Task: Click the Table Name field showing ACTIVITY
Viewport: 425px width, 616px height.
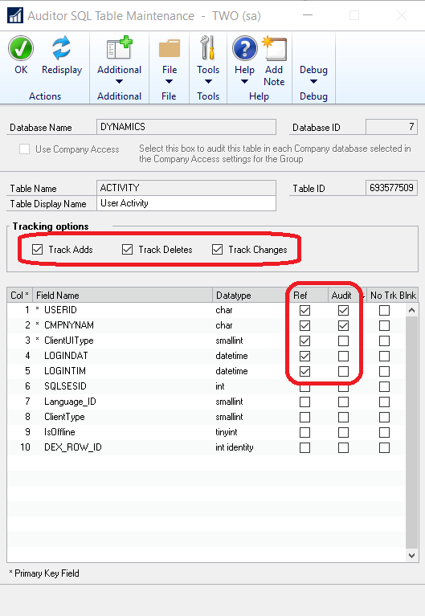Action: pyautogui.click(x=186, y=188)
